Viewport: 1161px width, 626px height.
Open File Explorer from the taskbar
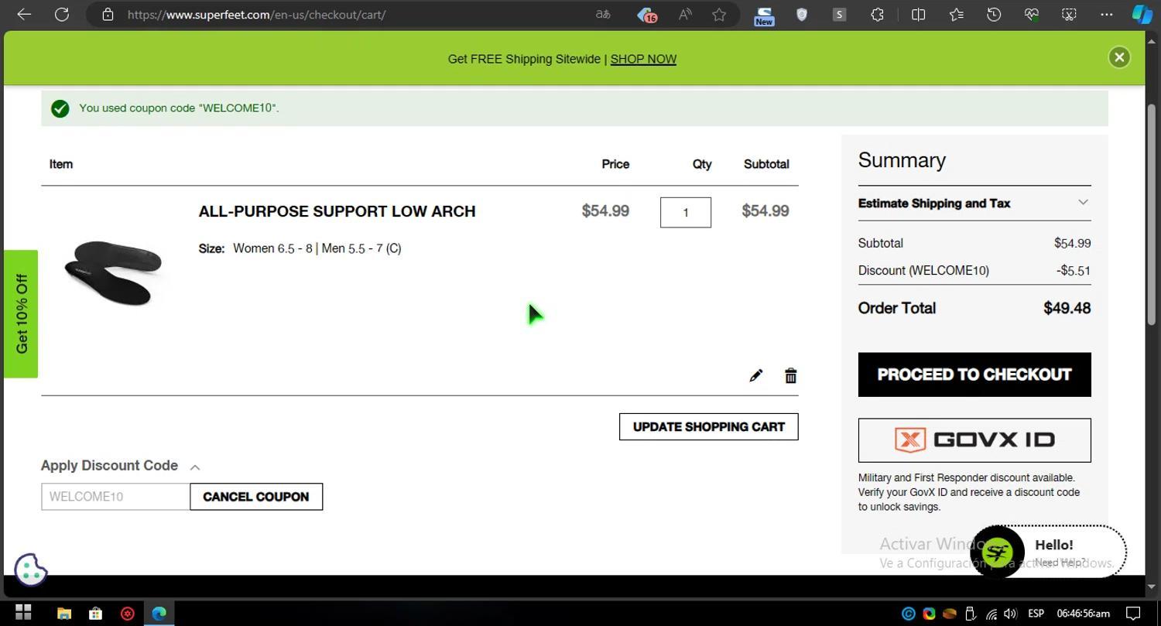click(x=64, y=613)
